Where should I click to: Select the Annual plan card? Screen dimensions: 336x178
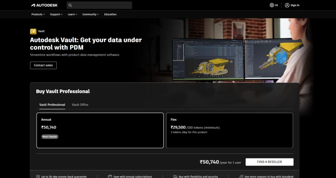(x=100, y=130)
